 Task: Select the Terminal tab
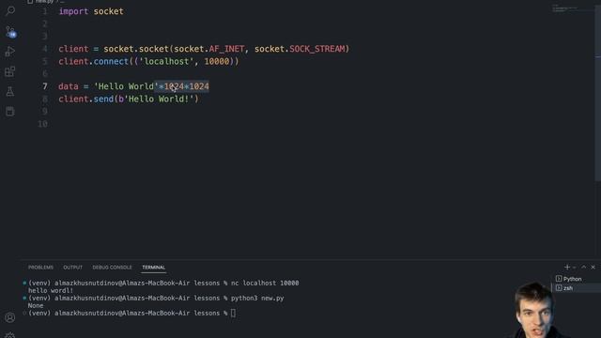(153, 267)
